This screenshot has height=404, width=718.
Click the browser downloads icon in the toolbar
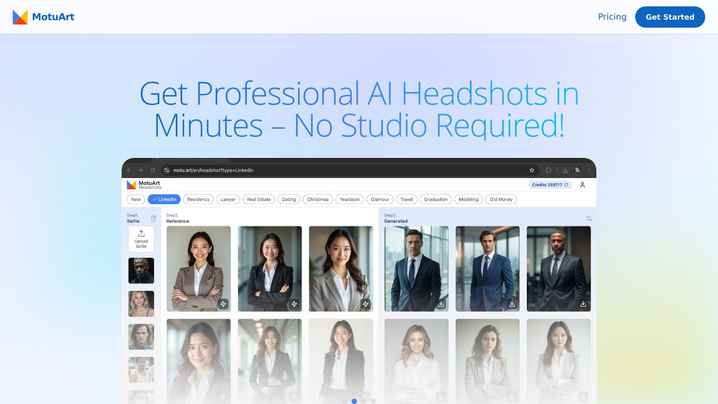566,170
